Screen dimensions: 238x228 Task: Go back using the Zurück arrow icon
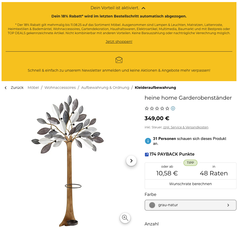click(x=6, y=88)
